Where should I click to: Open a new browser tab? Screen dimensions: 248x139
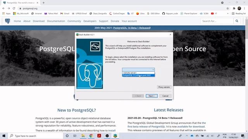(43, 3)
